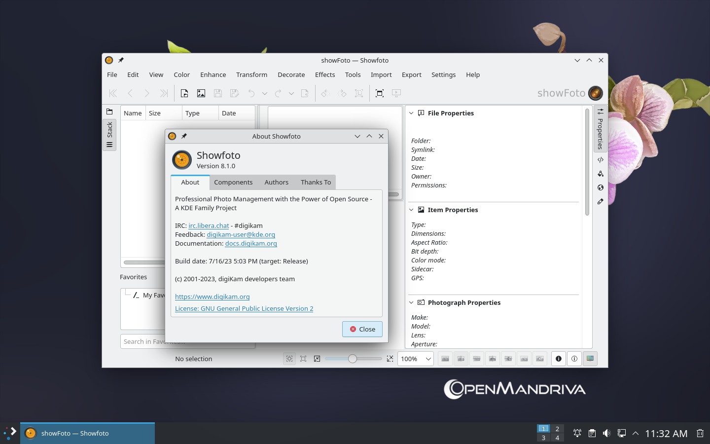The height and width of the screenshot is (444, 710).
Task: Click the open file toolbar icon
Action: point(184,93)
